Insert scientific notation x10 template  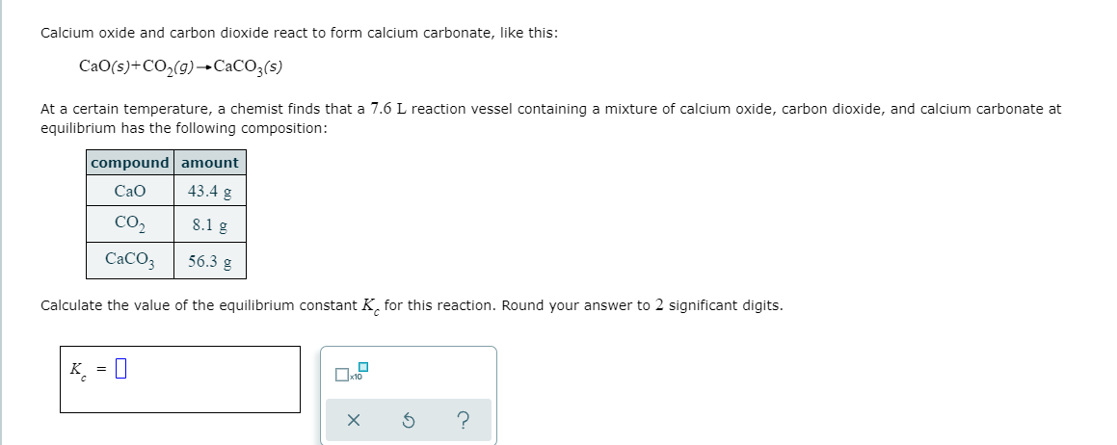coord(352,372)
